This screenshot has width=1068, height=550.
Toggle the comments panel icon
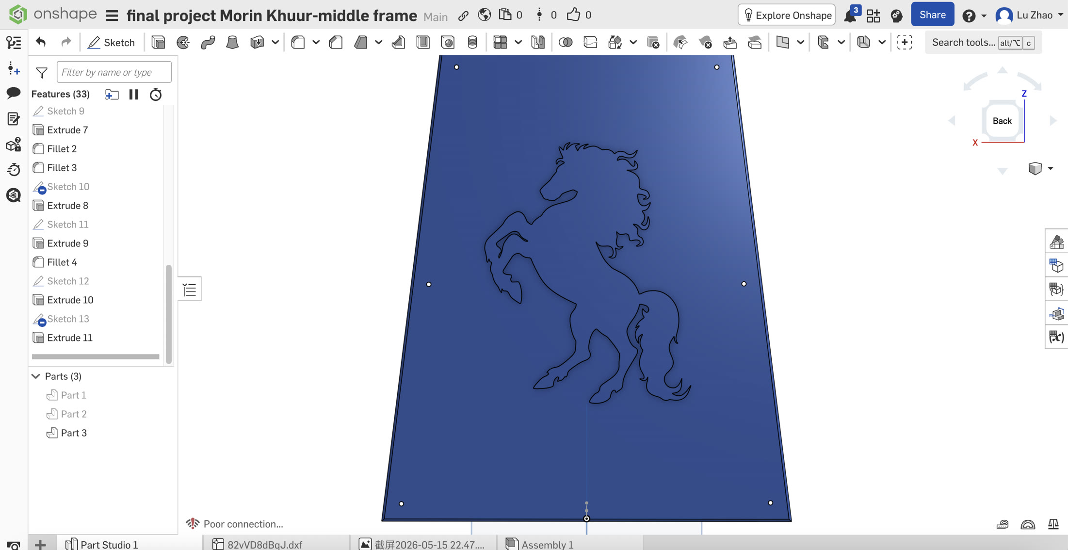(14, 92)
